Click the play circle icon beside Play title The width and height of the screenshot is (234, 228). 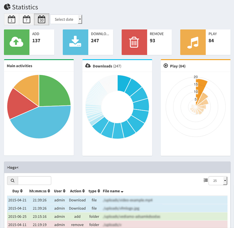(x=166, y=66)
